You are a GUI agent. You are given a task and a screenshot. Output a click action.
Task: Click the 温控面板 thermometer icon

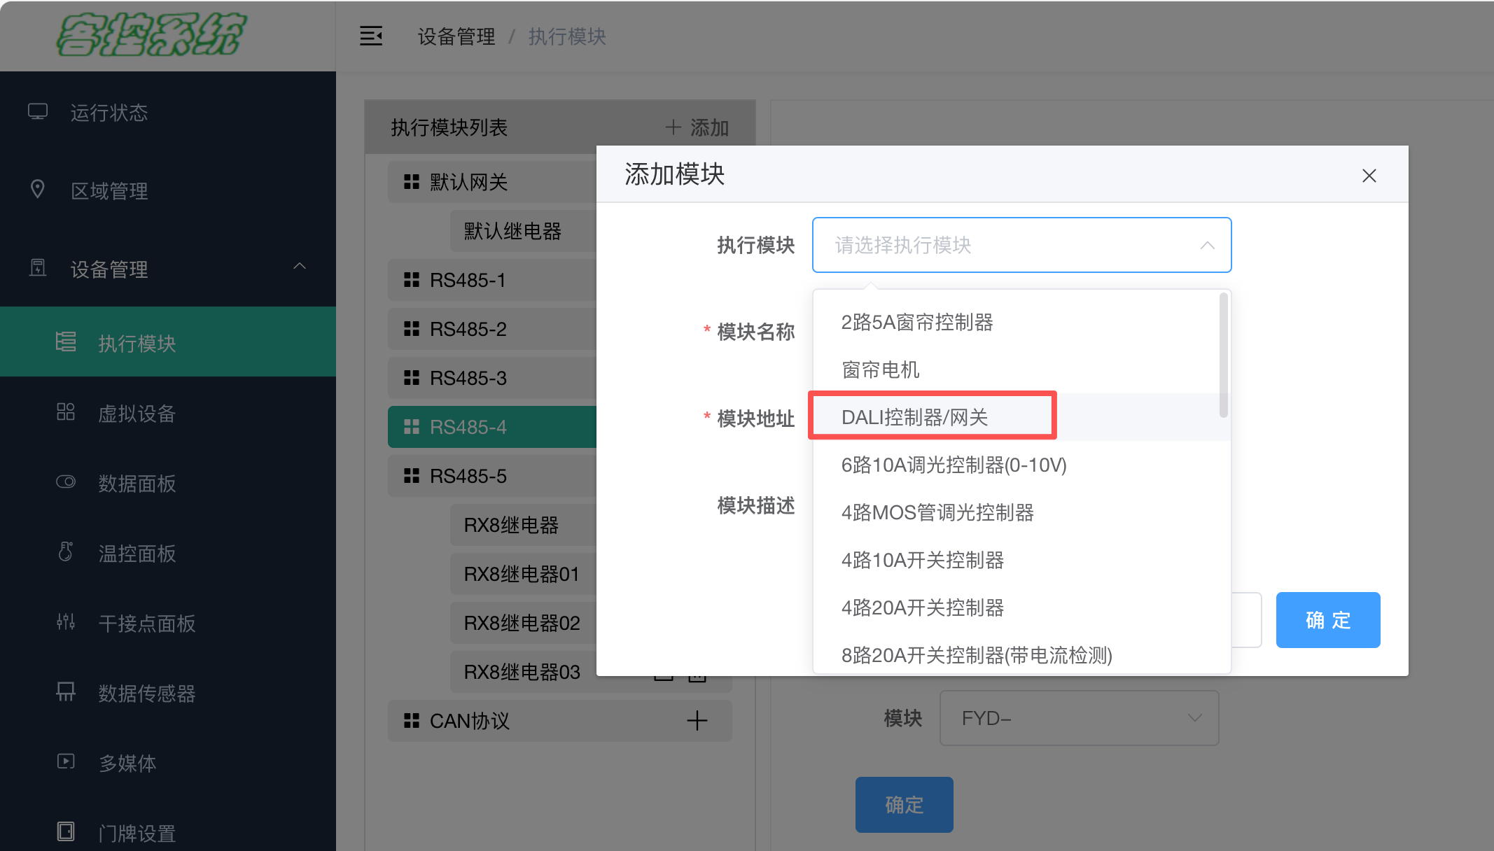coord(66,551)
